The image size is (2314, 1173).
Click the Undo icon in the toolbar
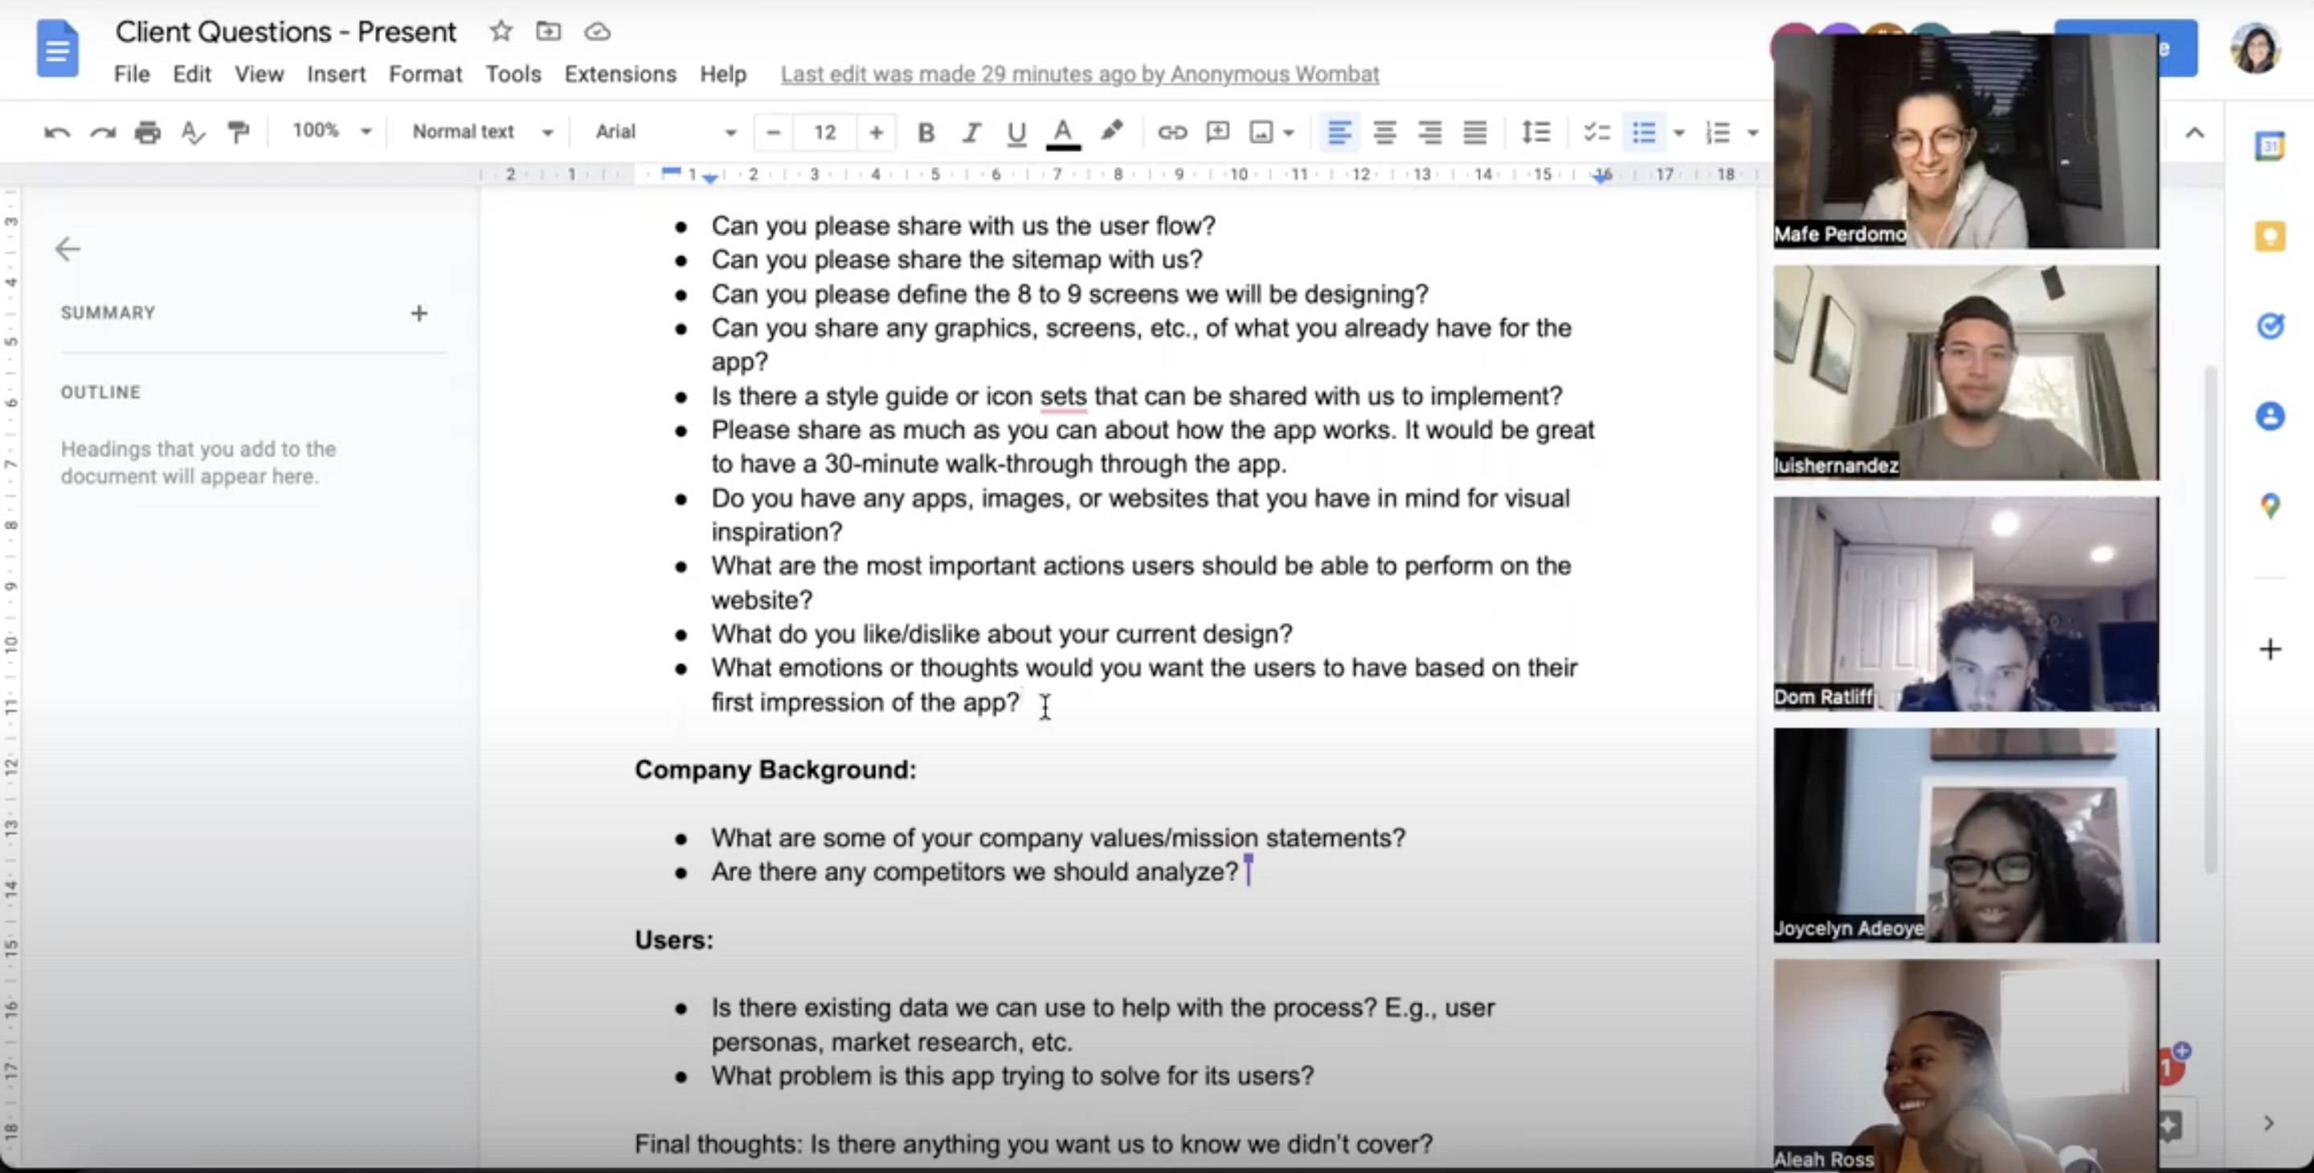56,133
